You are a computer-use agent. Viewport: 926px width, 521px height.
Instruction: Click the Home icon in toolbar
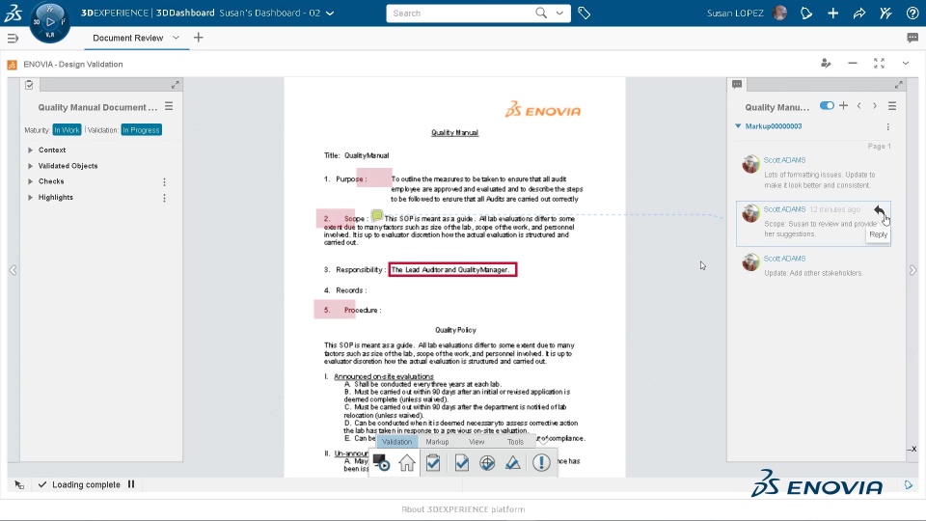click(407, 462)
